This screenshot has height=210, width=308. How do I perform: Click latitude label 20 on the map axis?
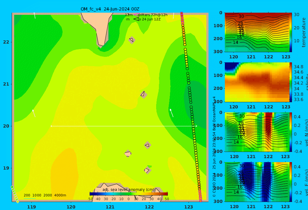[6, 126]
